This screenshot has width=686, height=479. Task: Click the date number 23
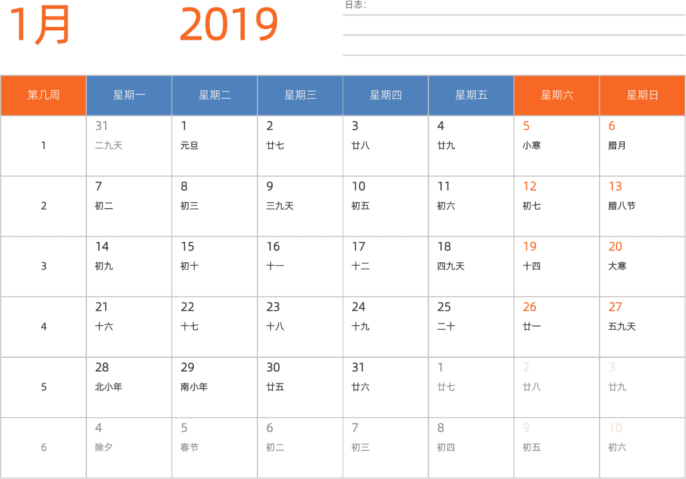pyautogui.click(x=273, y=307)
